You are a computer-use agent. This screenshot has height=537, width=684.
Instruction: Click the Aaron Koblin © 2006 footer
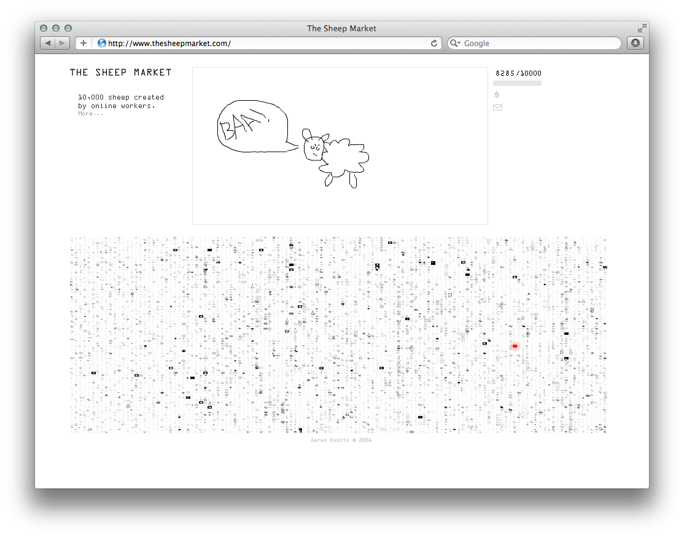[x=341, y=440]
